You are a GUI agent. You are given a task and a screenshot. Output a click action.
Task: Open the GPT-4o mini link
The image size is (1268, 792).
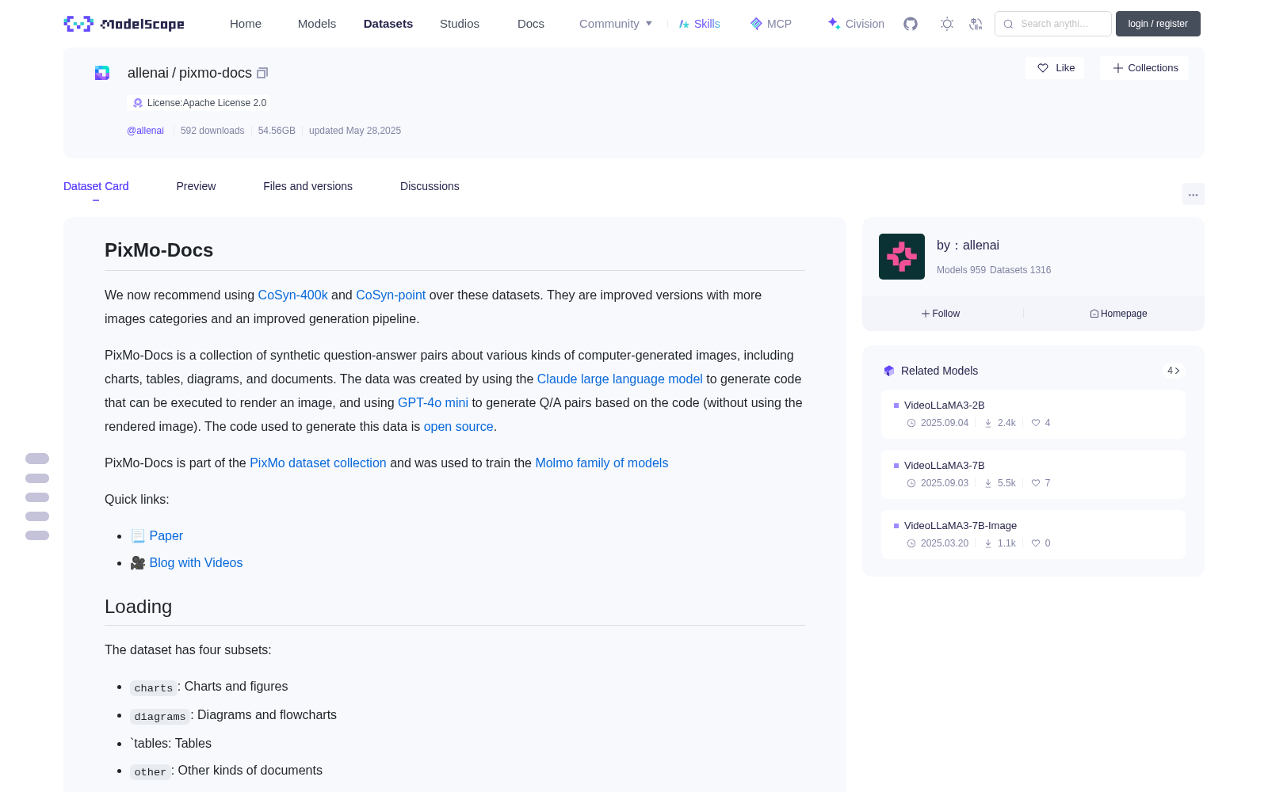point(433,402)
